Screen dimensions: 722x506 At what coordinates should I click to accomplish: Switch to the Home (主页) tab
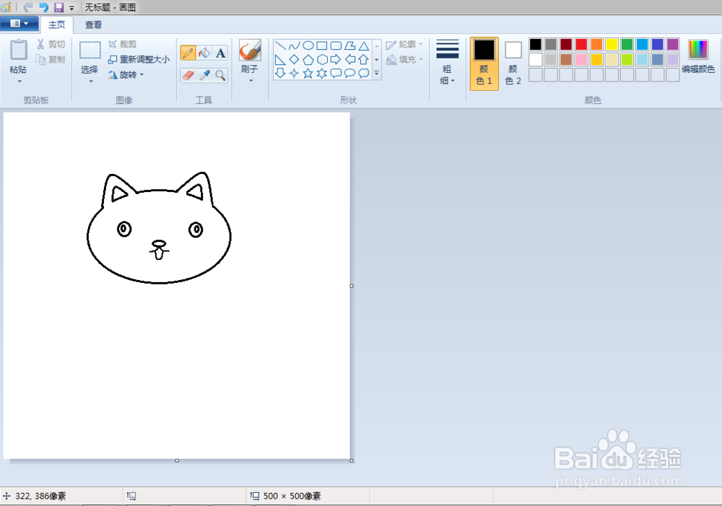56,25
